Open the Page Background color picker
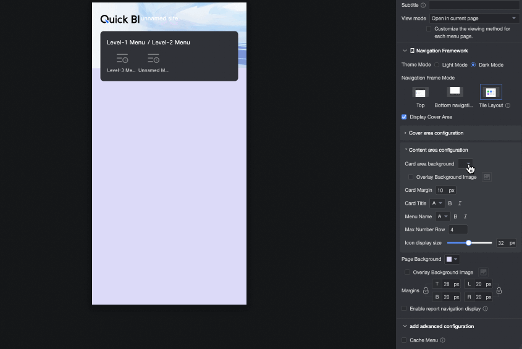This screenshot has width=522, height=349. [x=452, y=259]
